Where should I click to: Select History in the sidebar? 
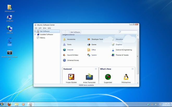click(x=42, y=38)
